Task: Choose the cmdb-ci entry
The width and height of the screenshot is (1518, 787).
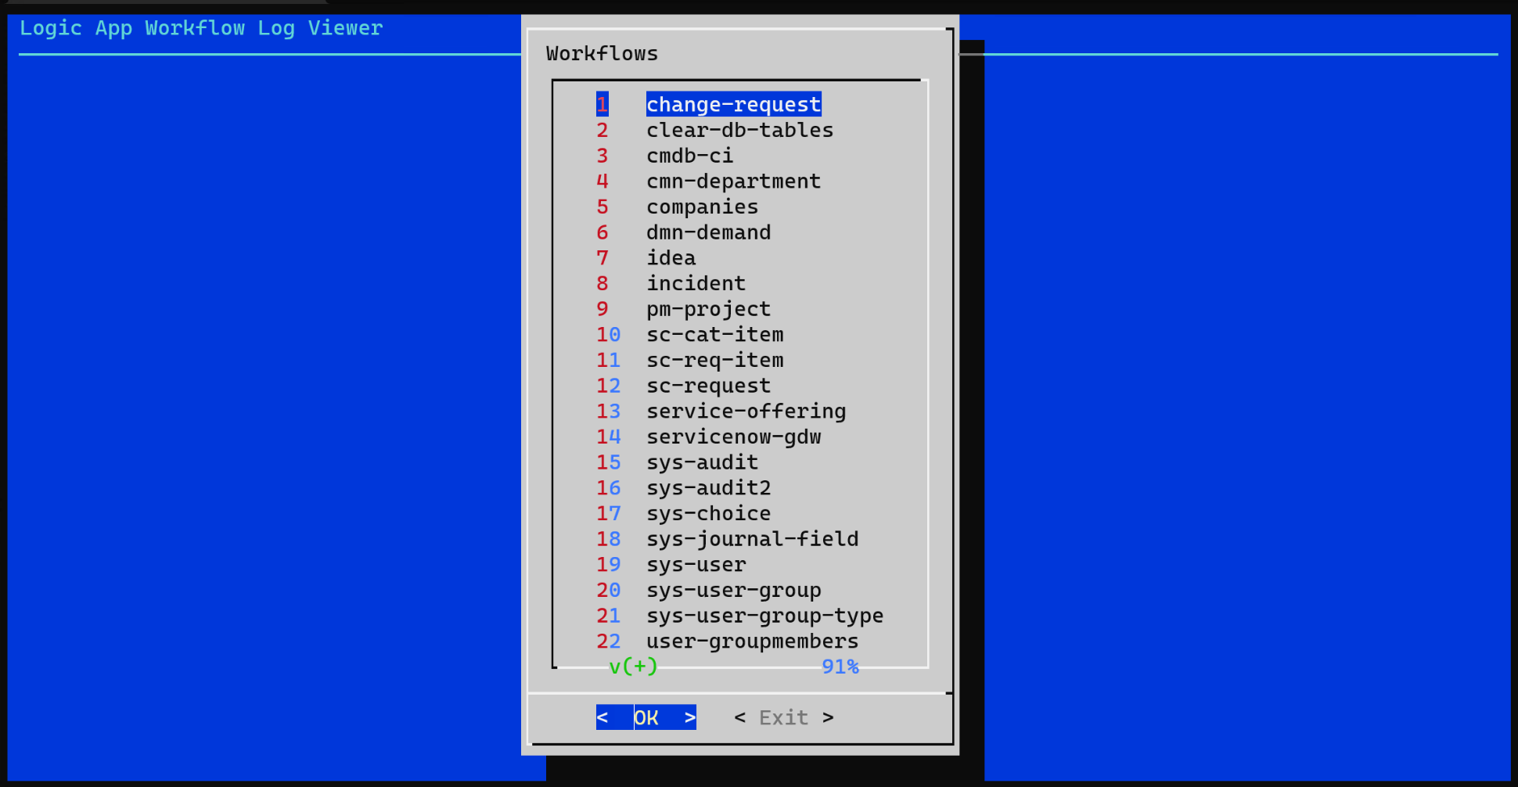Action: (689, 156)
